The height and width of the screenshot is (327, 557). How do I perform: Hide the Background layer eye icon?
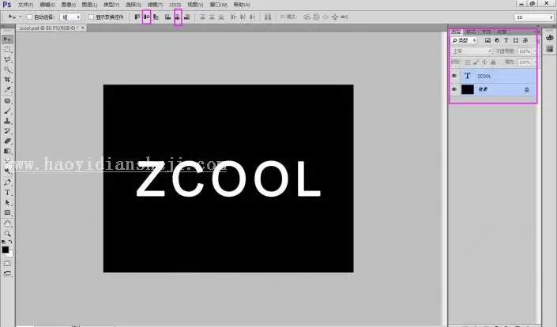pos(454,89)
